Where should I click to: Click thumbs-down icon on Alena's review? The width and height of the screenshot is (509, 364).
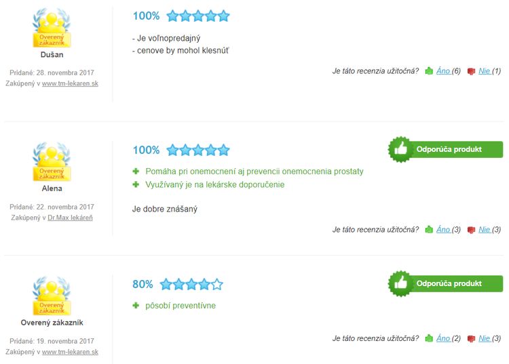471,230
